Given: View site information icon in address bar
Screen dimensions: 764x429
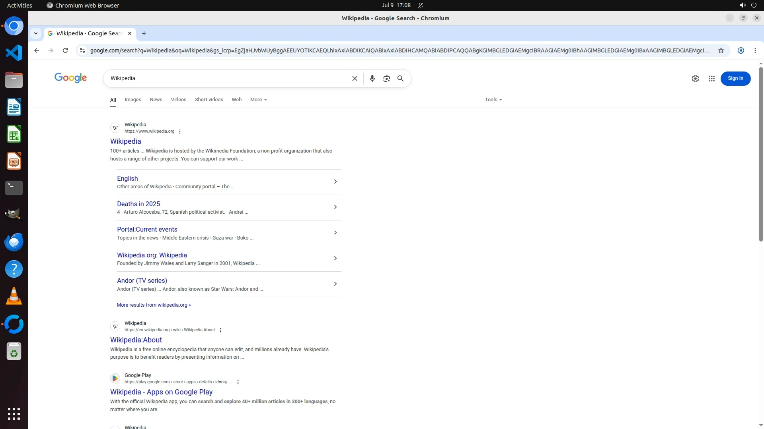Looking at the screenshot, I should coord(82,50).
